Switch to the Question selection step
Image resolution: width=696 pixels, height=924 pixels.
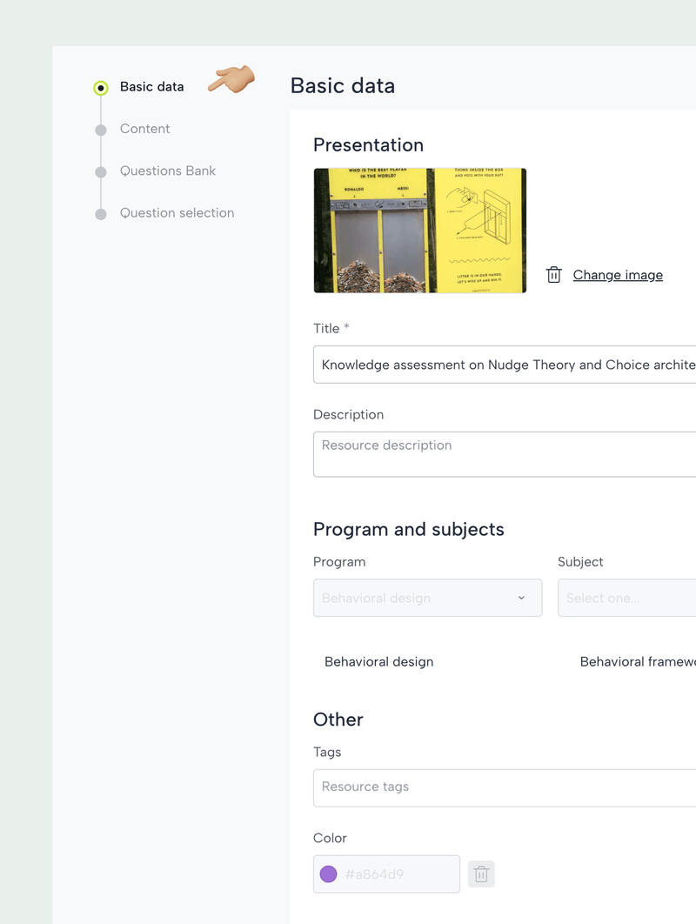(177, 213)
